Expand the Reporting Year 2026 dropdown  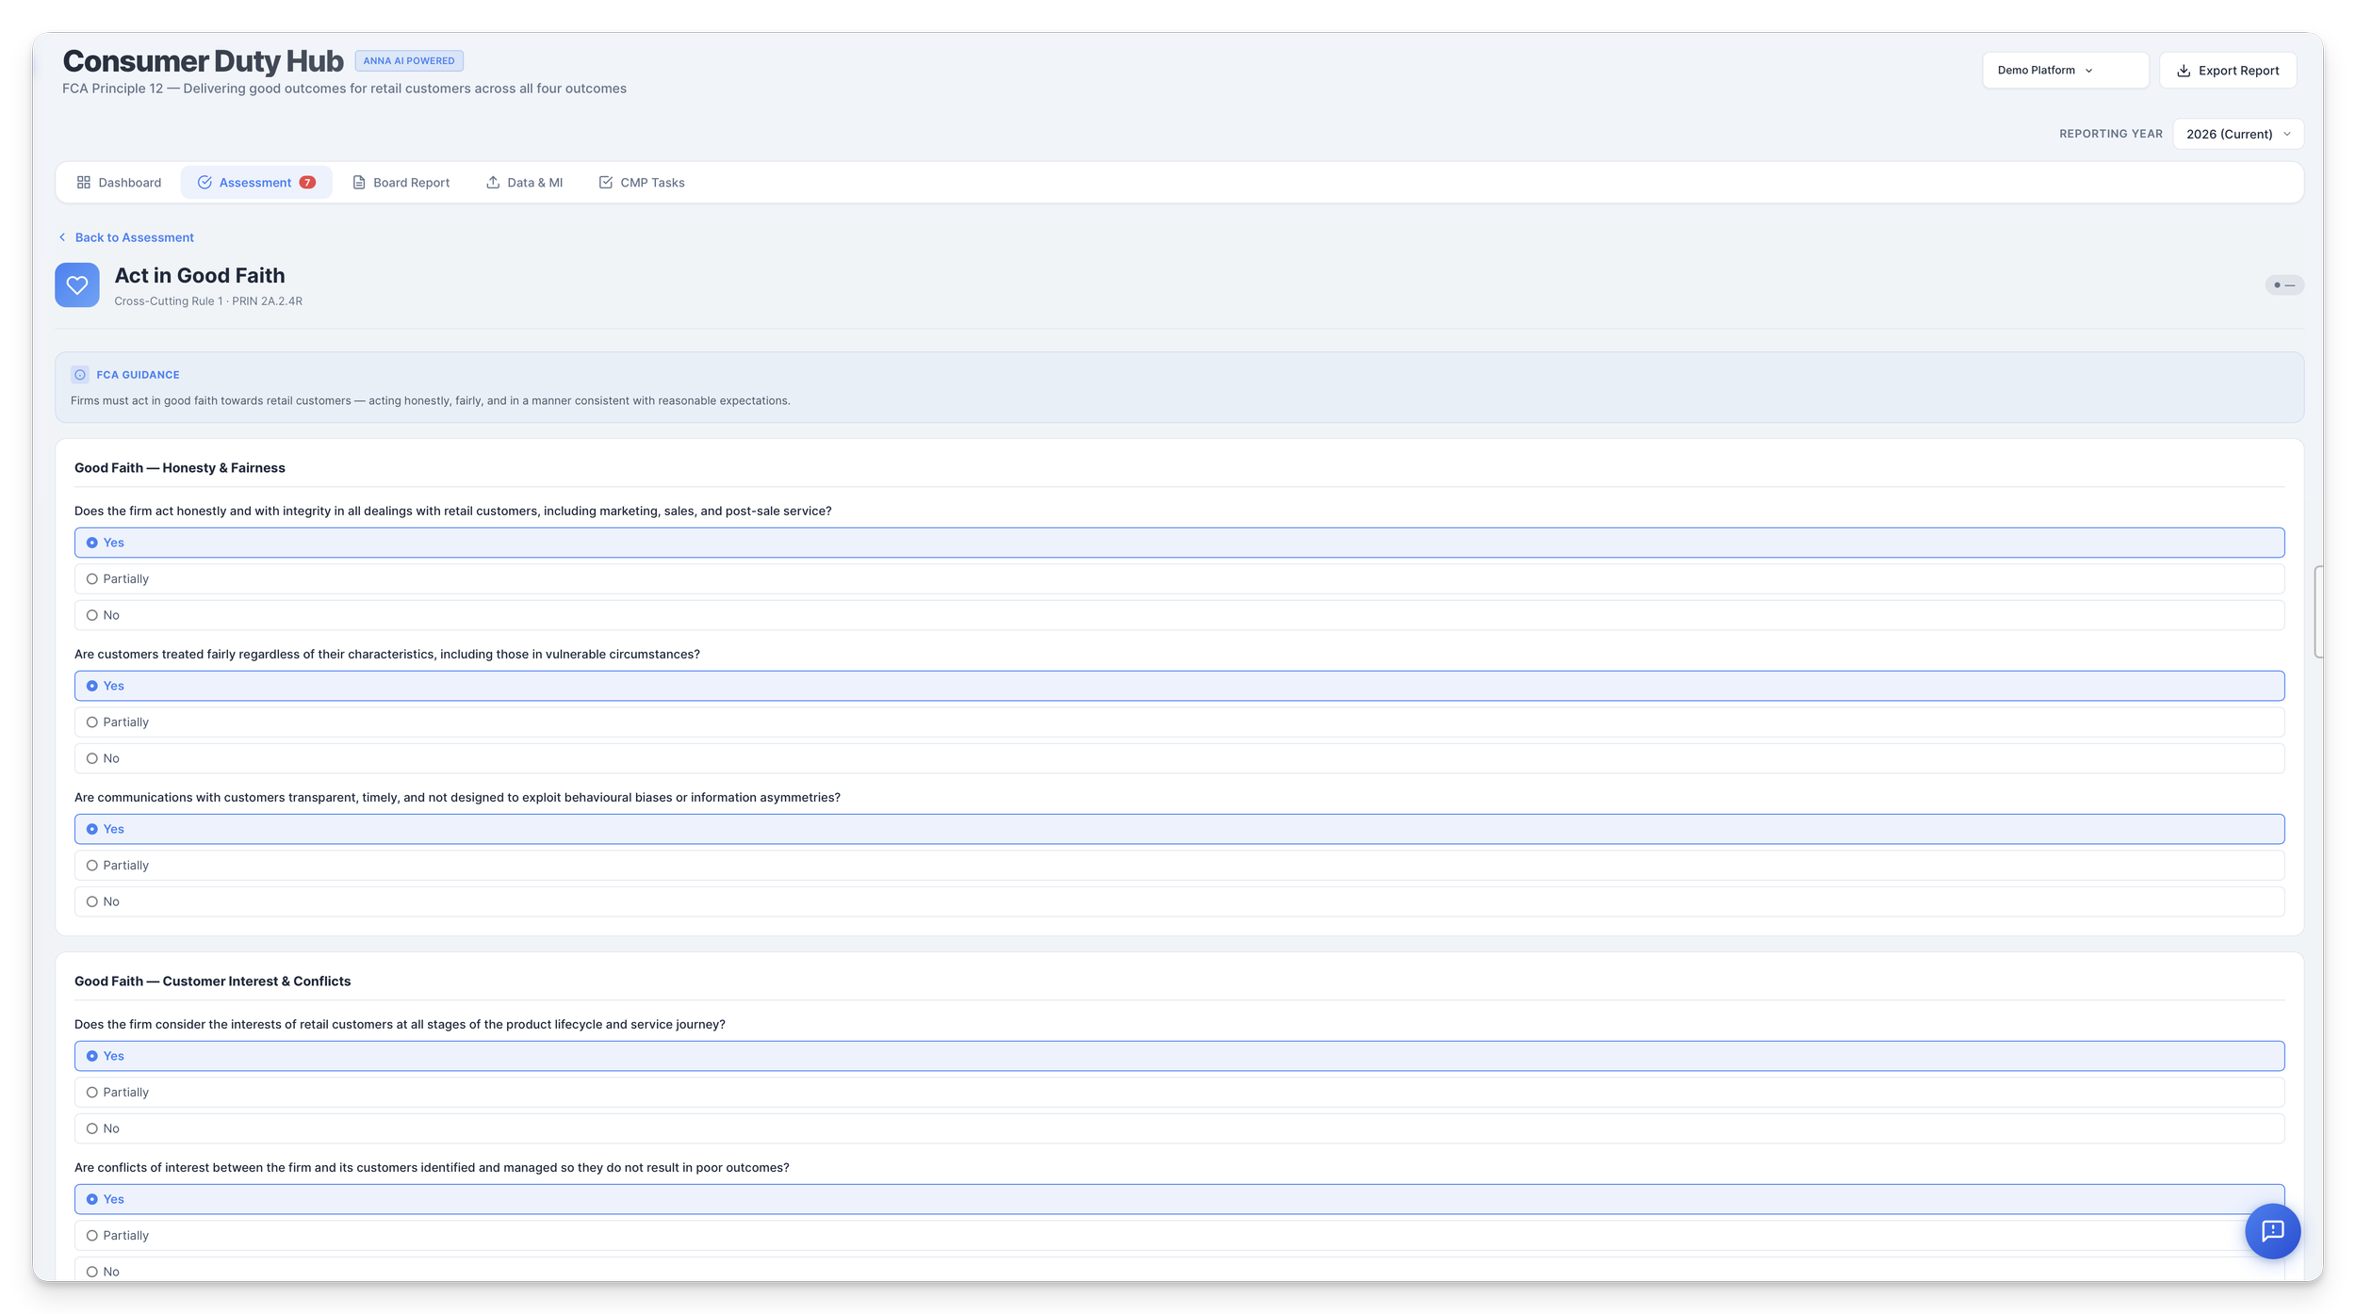click(x=2237, y=135)
